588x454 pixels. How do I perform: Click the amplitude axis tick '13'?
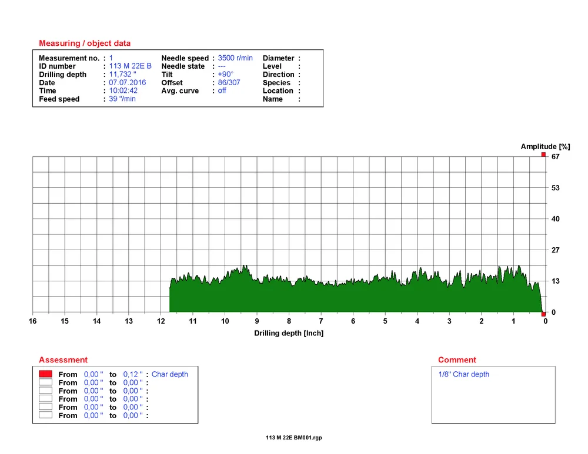pos(556,281)
